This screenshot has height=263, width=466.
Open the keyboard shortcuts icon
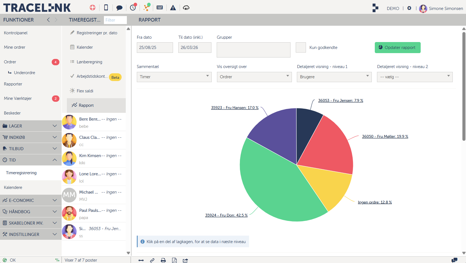click(x=160, y=8)
